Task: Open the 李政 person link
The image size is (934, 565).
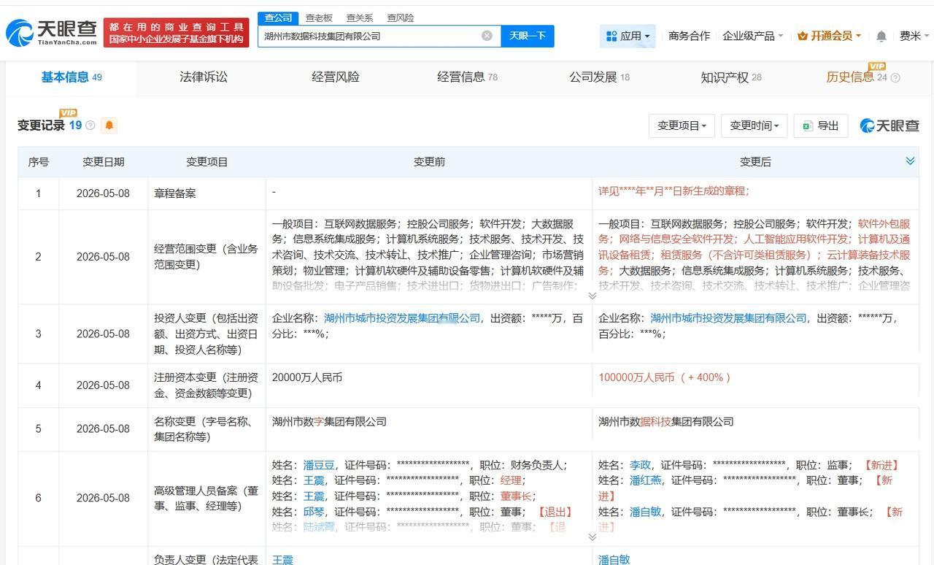Action: (640, 465)
